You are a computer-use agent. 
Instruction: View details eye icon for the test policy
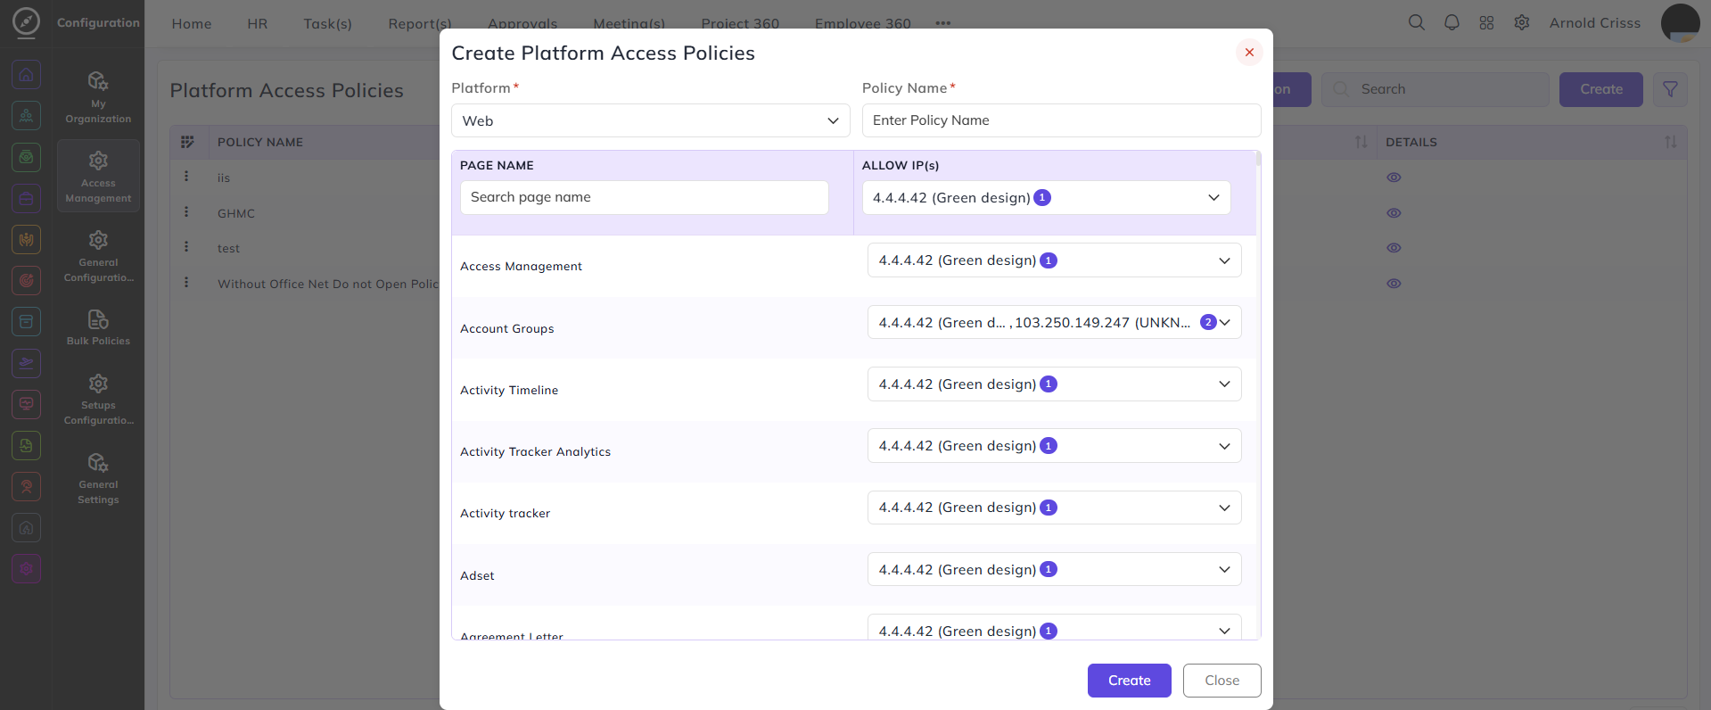coord(1394,248)
